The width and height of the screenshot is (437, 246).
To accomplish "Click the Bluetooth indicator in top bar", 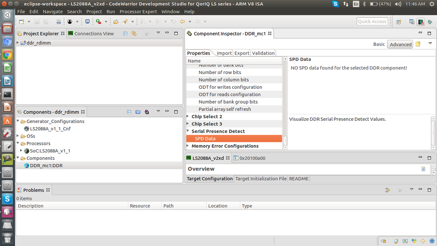I will [x=364, y=4].
